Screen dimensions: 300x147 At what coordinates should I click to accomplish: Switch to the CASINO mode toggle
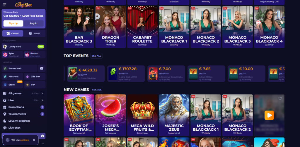(13, 33)
